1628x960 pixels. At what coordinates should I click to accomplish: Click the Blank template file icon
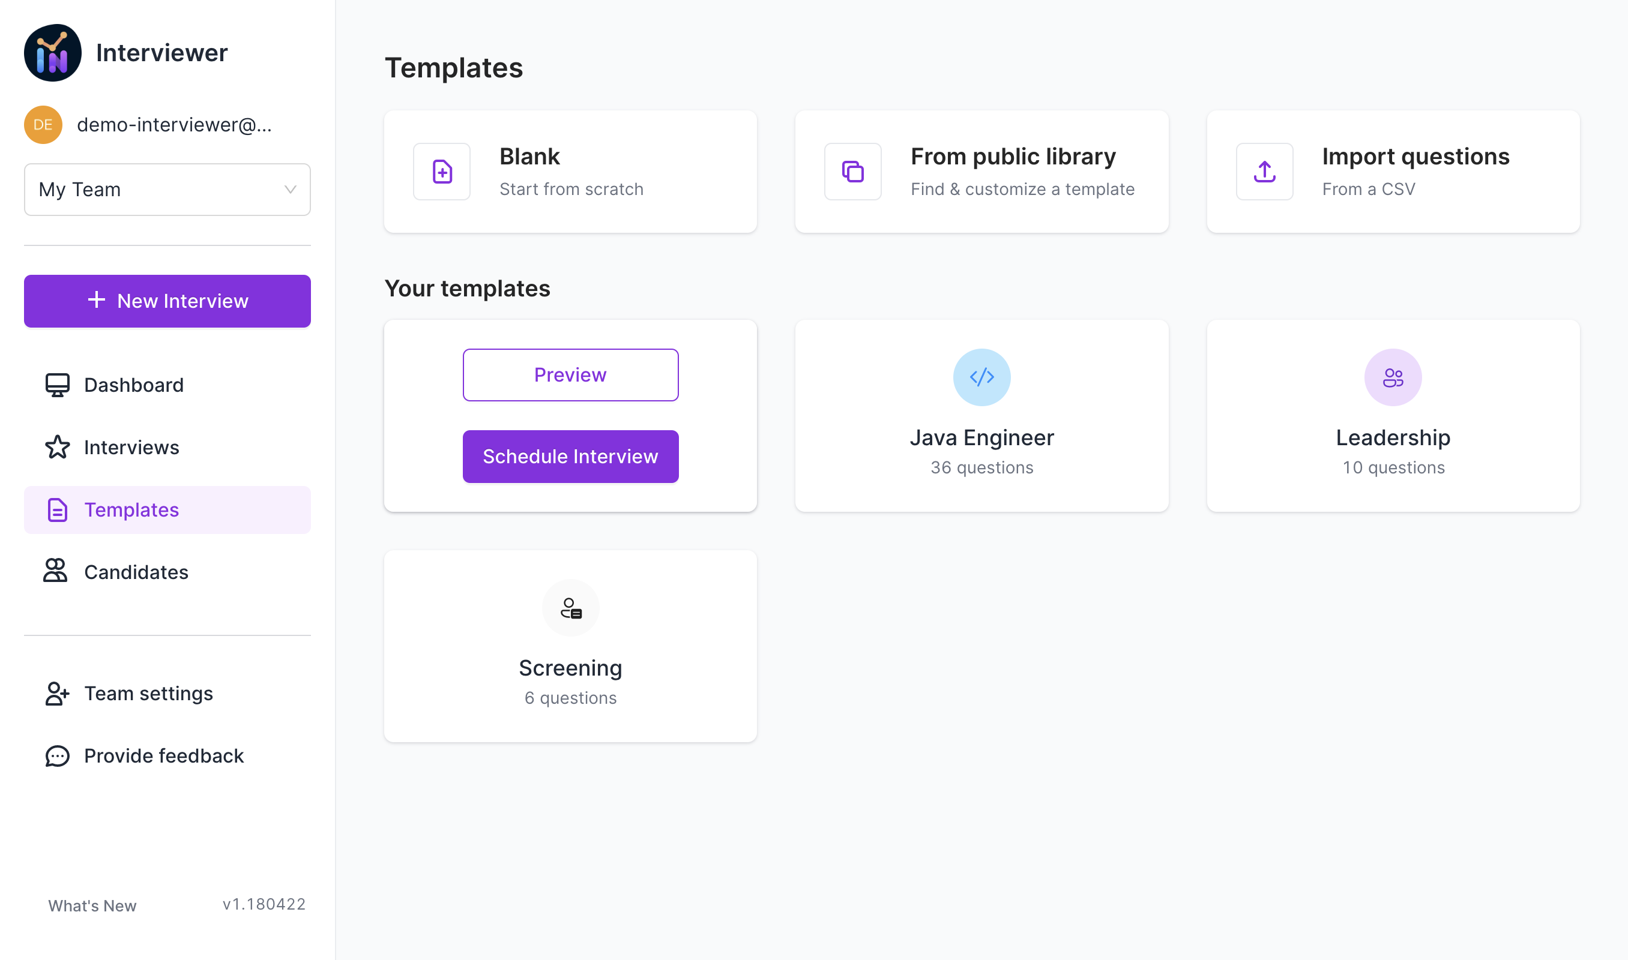[x=441, y=172]
